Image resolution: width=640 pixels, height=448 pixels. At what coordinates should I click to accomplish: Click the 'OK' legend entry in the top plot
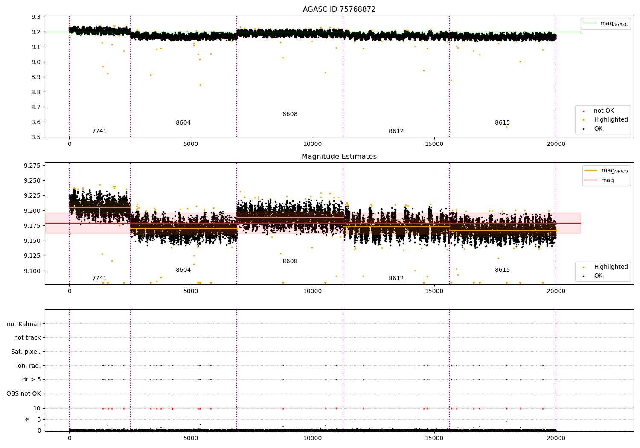point(598,129)
